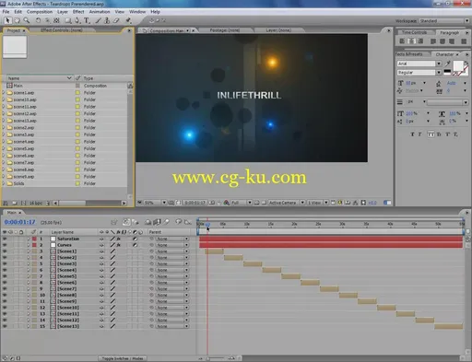This screenshot has width=472, height=362.
Task: Click the Scene13 layer bar in timeline
Action: point(449,326)
